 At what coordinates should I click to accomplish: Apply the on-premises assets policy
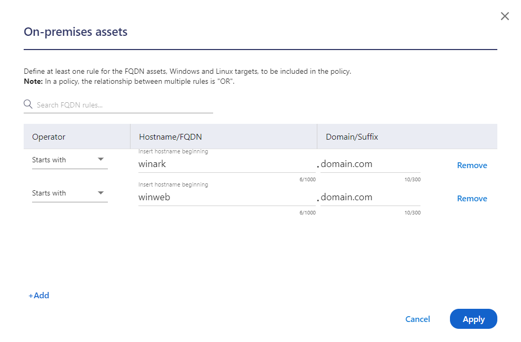pos(473,319)
